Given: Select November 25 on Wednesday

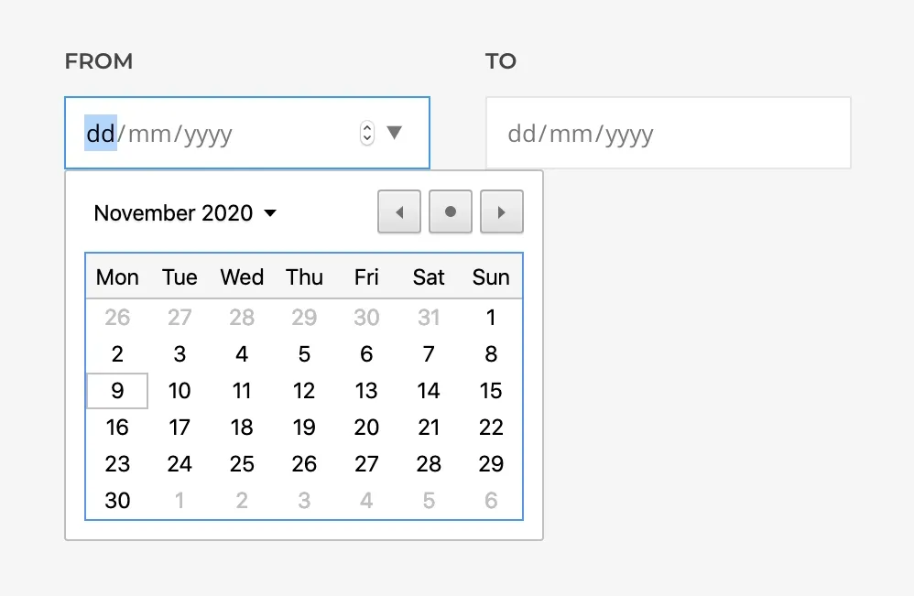Looking at the screenshot, I should click(242, 464).
